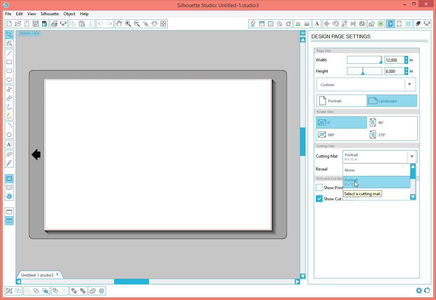
Task: Open the Registration Marks panel icon
Action: coord(399,24)
